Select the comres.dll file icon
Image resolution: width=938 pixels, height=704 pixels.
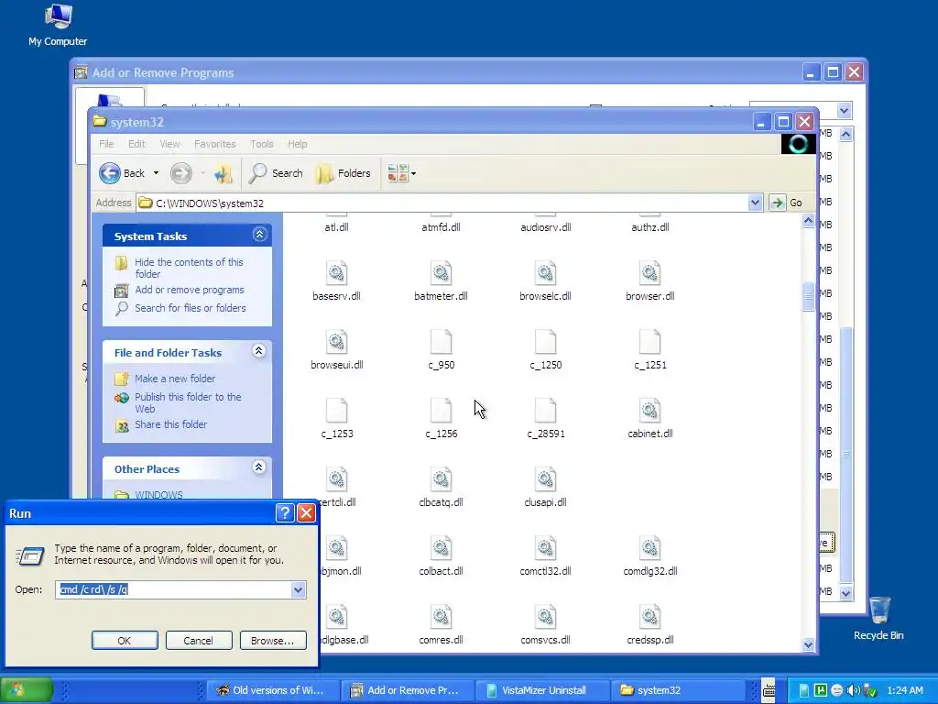441,617
